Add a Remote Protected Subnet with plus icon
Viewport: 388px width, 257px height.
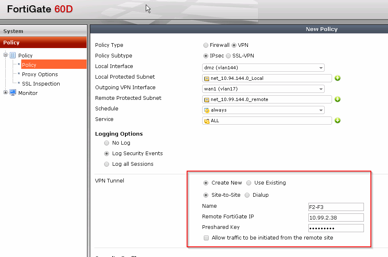[x=337, y=99]
